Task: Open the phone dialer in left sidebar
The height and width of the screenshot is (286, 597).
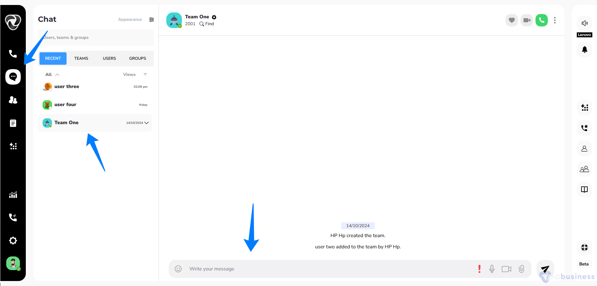Action: point(13,54)
